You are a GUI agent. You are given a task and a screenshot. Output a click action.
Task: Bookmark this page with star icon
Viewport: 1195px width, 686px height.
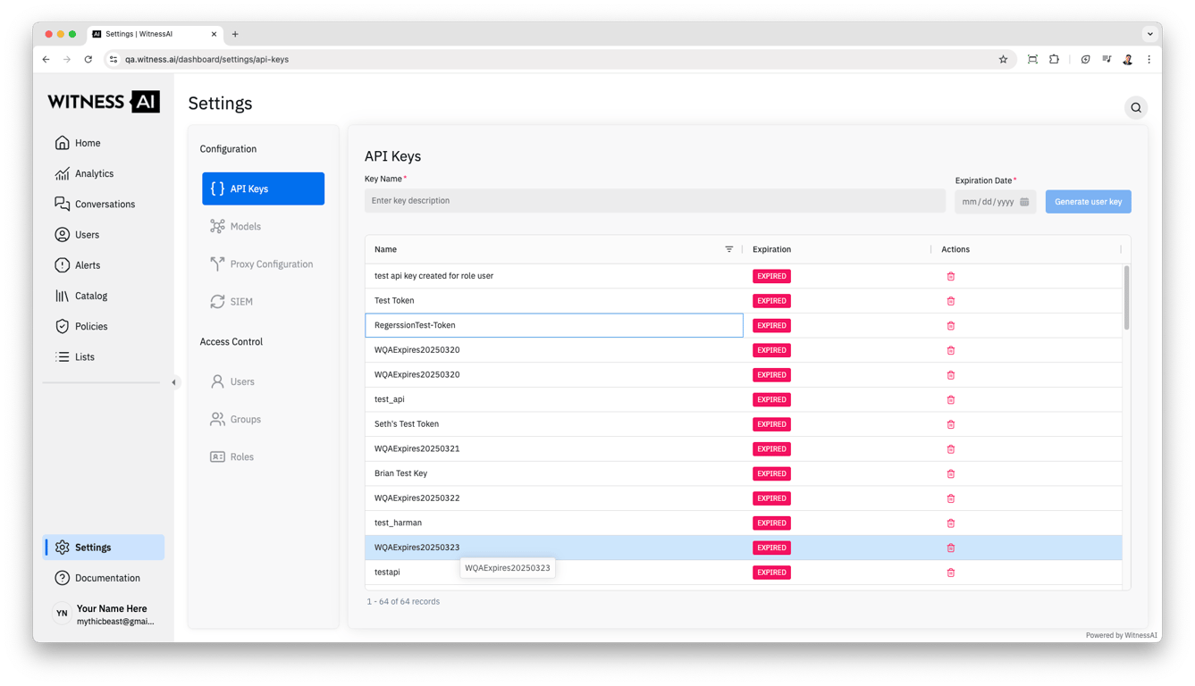[1003, 60]
